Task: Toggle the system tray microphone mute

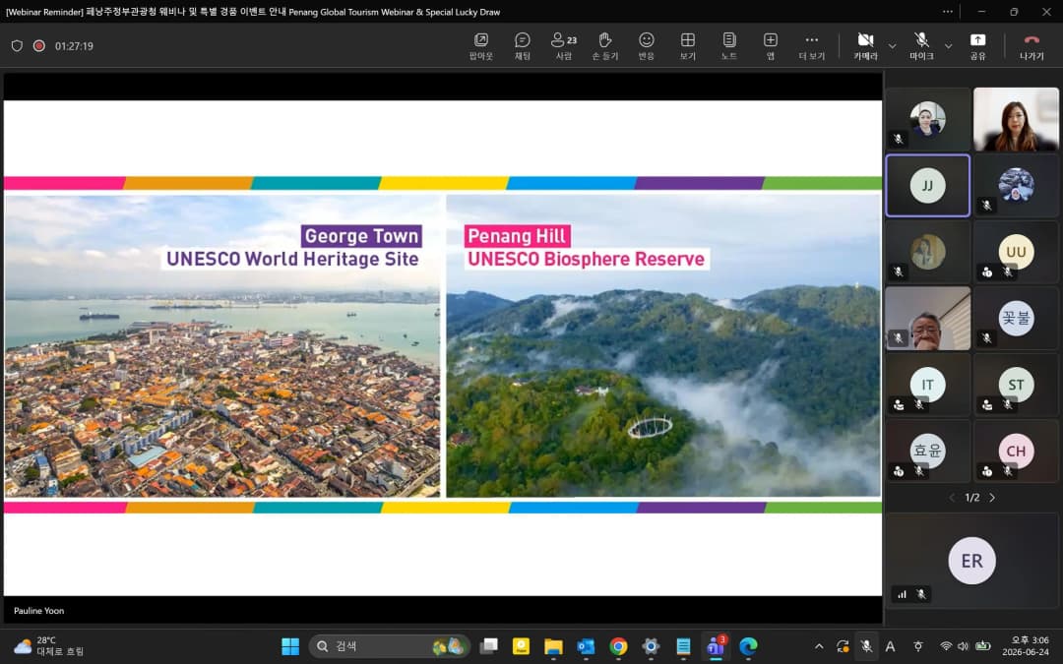Action: (x=866, y=646)
